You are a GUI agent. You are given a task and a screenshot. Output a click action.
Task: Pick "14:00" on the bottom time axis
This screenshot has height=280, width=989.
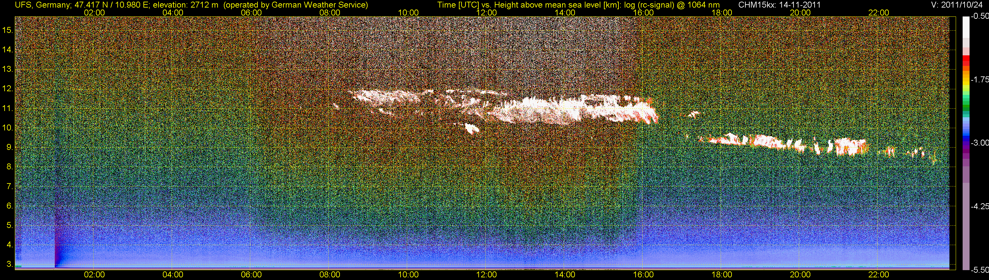tap(565, 275)
